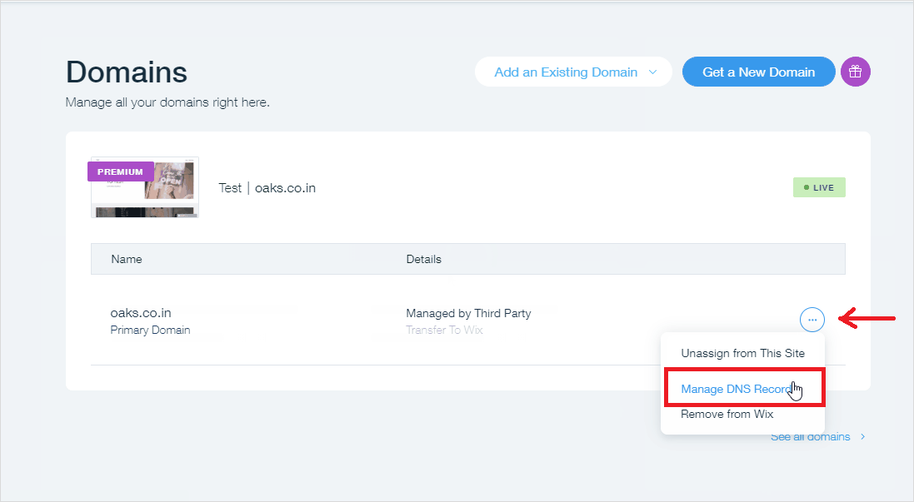Click the Name column header
Screen dimensions: 914x502
point(127,259)
